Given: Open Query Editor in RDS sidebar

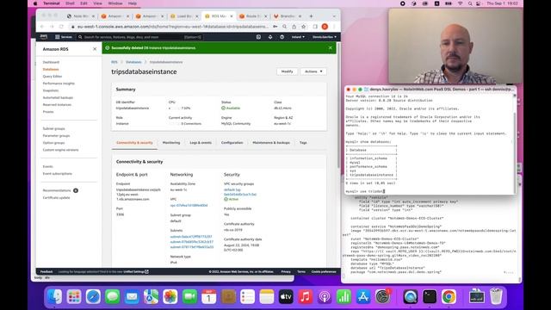Looking at the screenshot, I should click(x=53, y=77).
